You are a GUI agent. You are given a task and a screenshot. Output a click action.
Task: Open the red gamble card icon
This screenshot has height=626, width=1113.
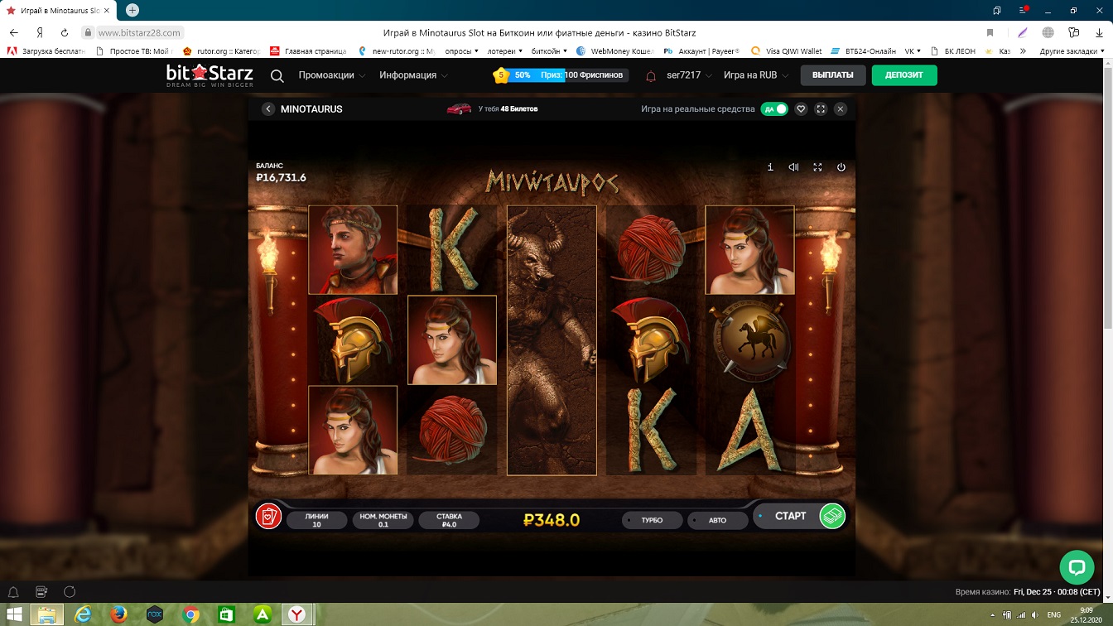coord(268,516)
